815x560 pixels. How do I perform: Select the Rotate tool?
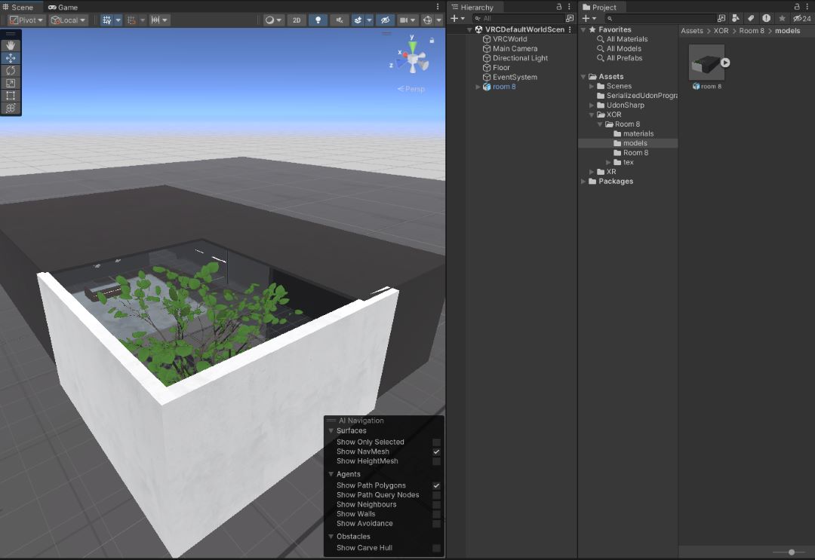tap(11, 71)
